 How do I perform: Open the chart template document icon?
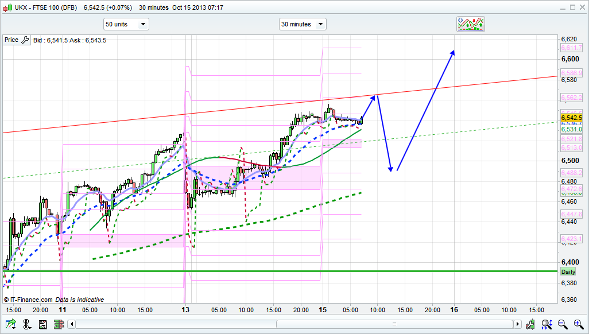click(42, 325)
